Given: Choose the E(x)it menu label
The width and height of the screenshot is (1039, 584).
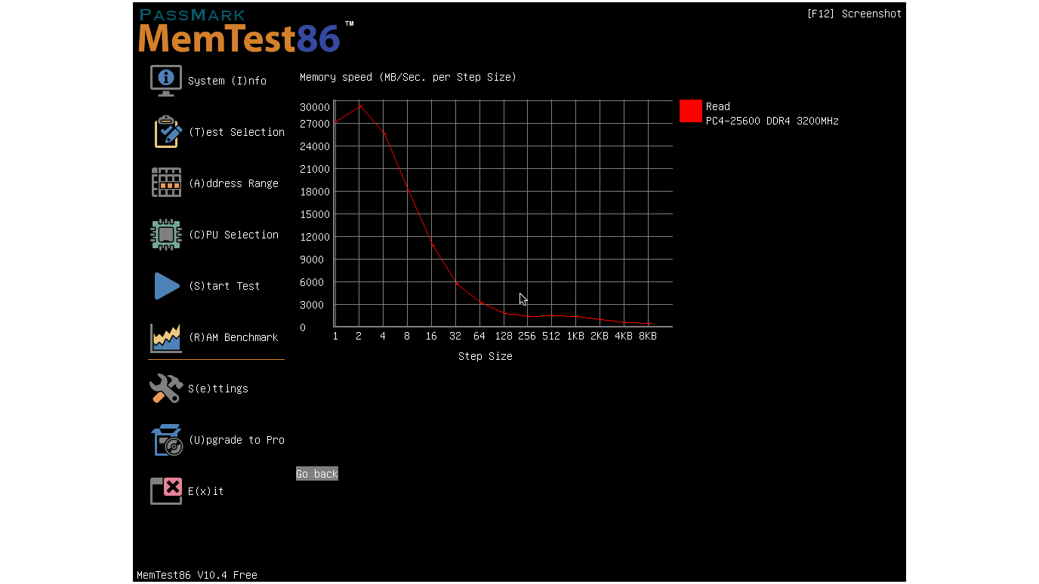Looking at the screenshot, I should pyautogui.click(x=206, y=491).
